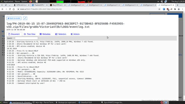Click the 1979-11-30 00:00:00 timestamp

tap(16, 30)
